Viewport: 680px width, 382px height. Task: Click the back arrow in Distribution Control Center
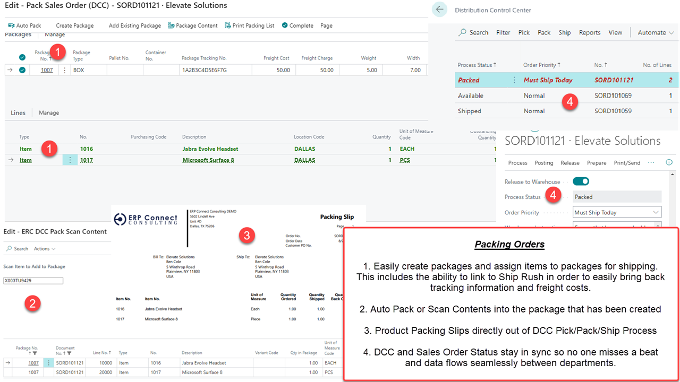[439, 10]
